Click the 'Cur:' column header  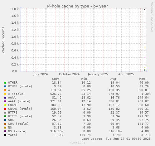pyautogui.click(x=56, y=79)
